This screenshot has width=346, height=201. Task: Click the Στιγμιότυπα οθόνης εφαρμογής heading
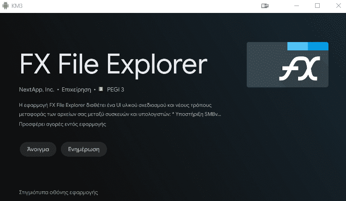pyautogui.click(x=59, y=192)
